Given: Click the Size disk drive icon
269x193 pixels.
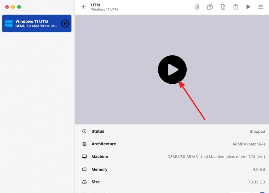Looking at the screenshot, I should click(84, 182).
